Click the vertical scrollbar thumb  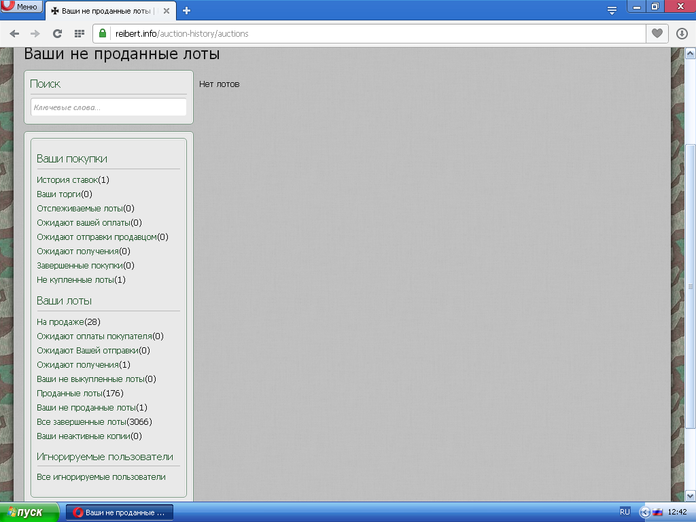point(691,286)
